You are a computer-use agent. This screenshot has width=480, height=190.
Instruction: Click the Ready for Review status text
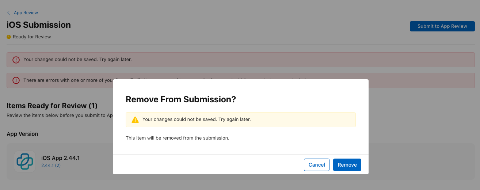pyautogui.click(x=32, y=37)
